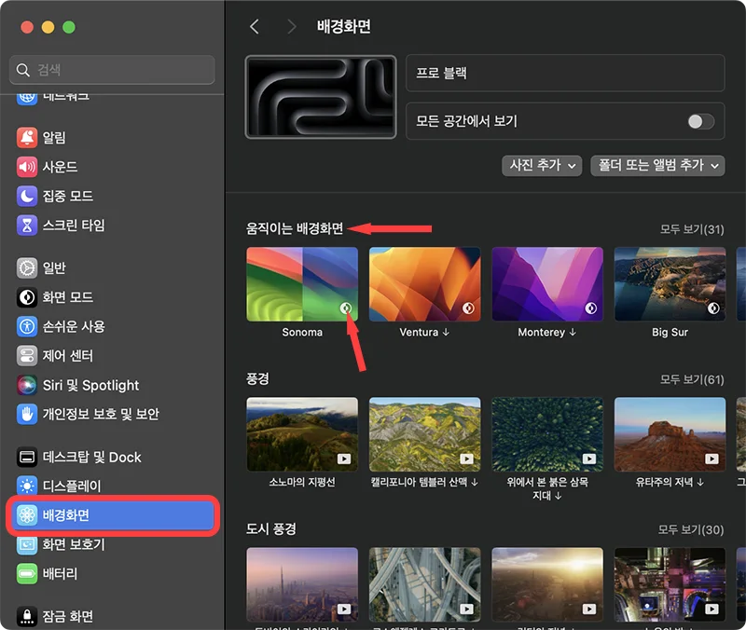Open 알림 settings via its bell icon

coord(27,137)
